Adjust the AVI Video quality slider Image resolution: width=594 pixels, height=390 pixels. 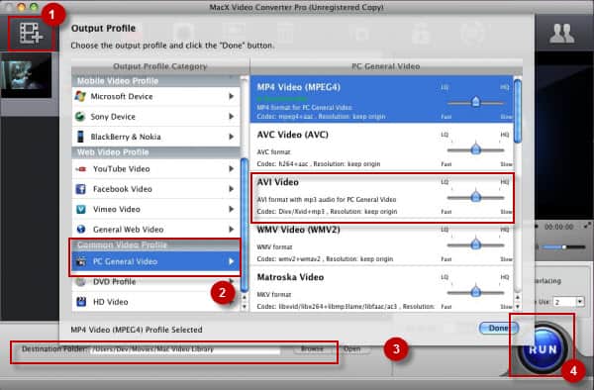[476, 197]
